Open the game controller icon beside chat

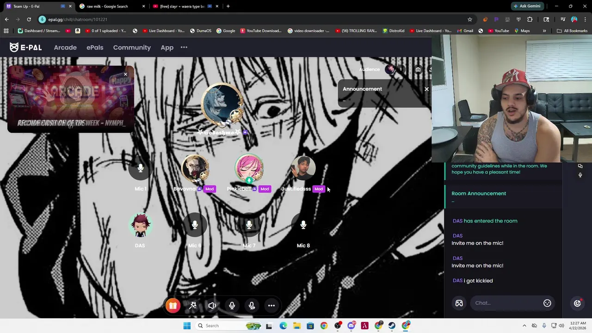[x=459, y=303]
